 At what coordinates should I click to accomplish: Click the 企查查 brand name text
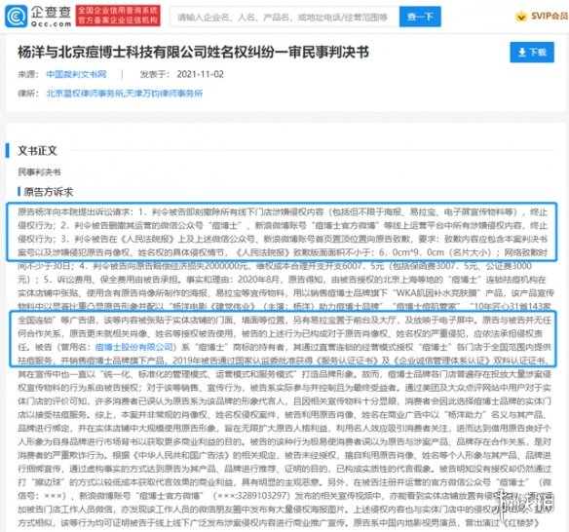[x=51, y=12]
